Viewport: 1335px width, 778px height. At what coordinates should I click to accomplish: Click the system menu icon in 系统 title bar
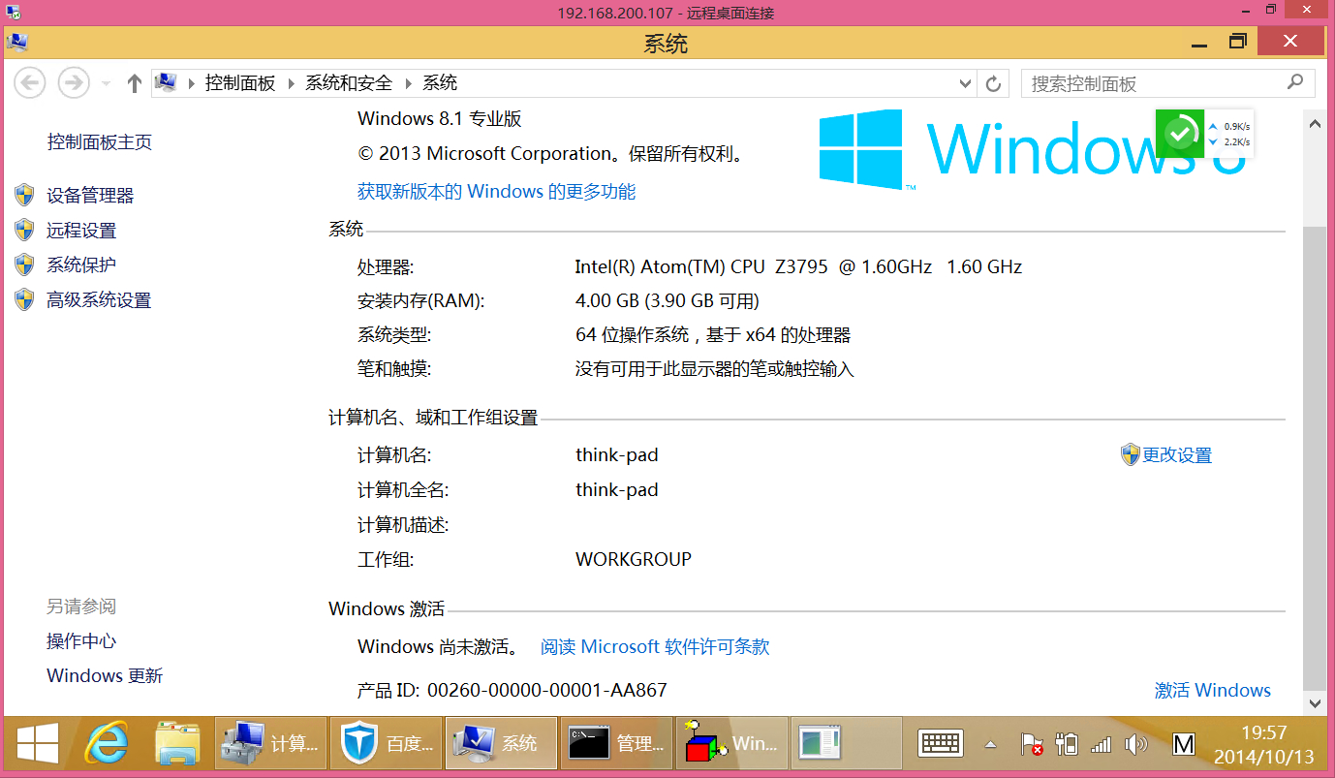coord(17,42)
